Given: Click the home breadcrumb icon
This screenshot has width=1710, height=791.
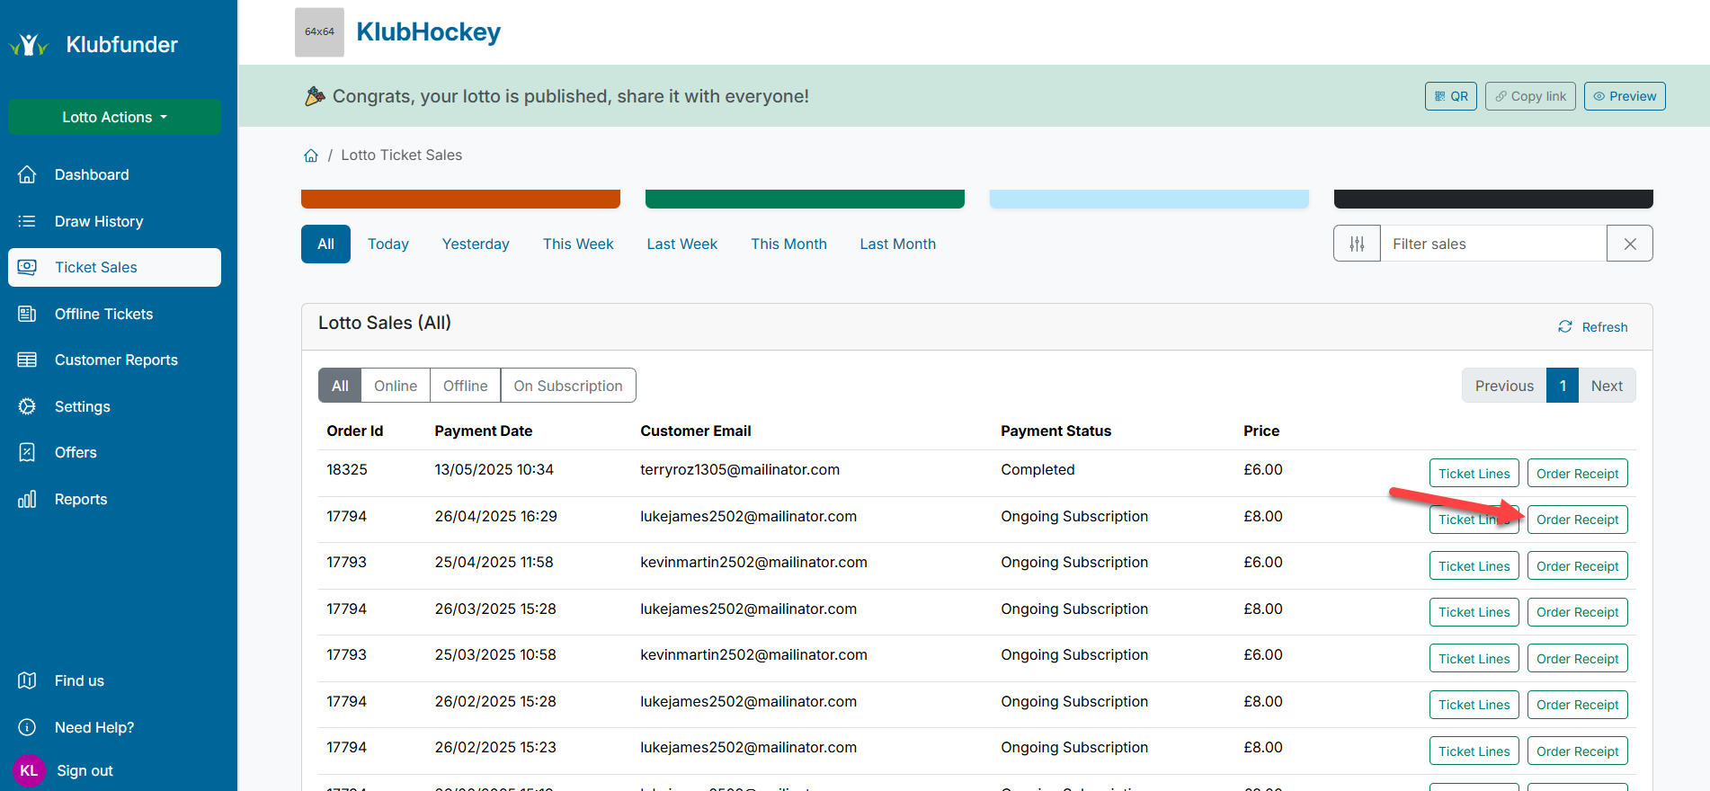Looking at the screenshot, I should pos(311,156).
